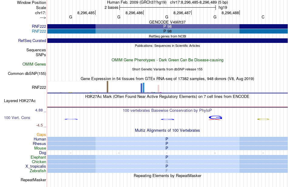Click the chr17: ruler label

click(x=41, y=13)
